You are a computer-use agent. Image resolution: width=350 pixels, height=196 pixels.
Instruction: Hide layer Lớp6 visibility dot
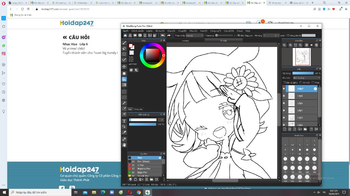(284, 96)
